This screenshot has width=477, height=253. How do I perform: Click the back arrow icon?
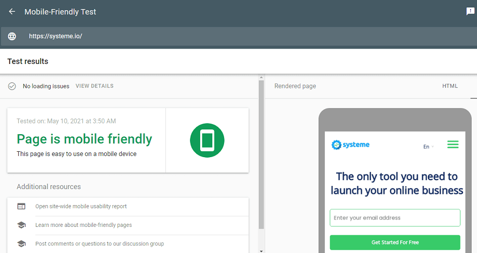click(x=12, y=12)
